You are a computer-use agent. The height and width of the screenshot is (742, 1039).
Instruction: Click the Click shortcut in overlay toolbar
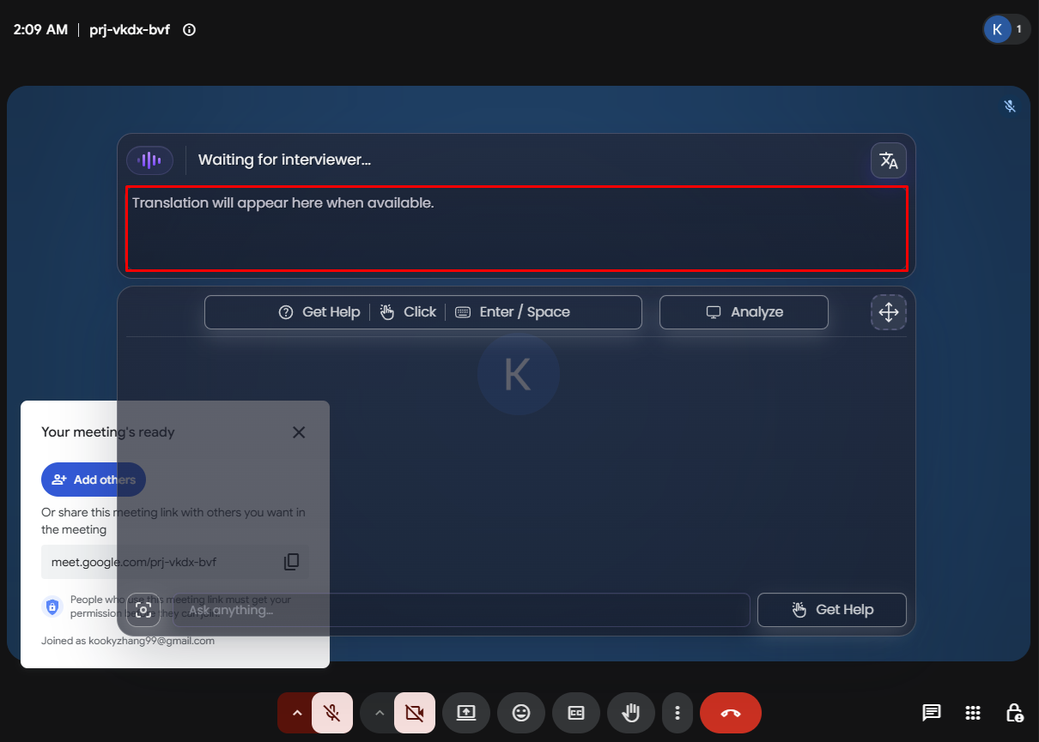click(408, 312)
